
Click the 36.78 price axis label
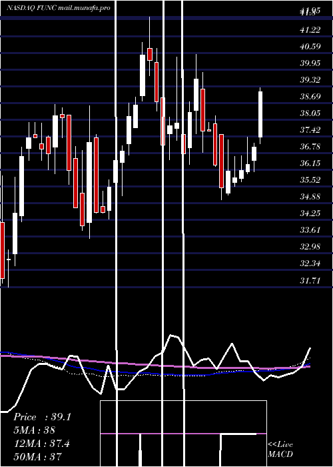pyautogui.click(x=310, y=147)
